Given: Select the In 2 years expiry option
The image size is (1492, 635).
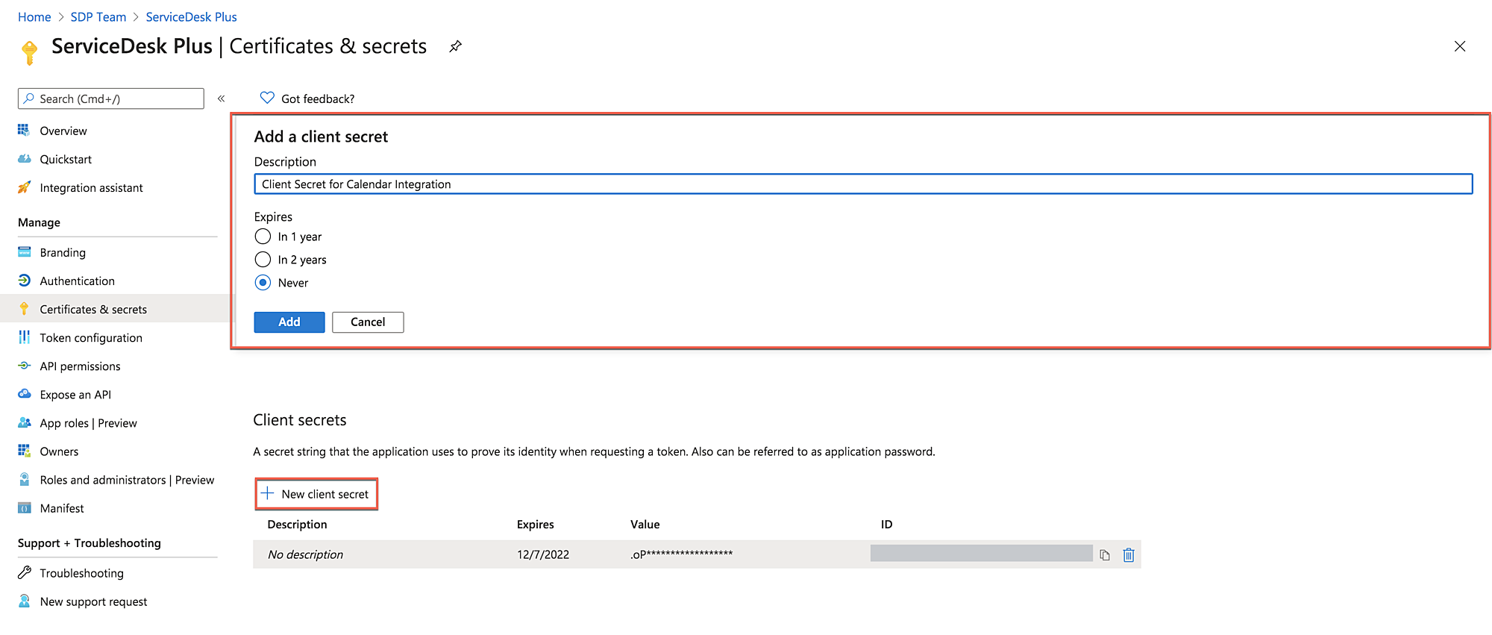Looking at the screenshot, I should coord(263,260).
